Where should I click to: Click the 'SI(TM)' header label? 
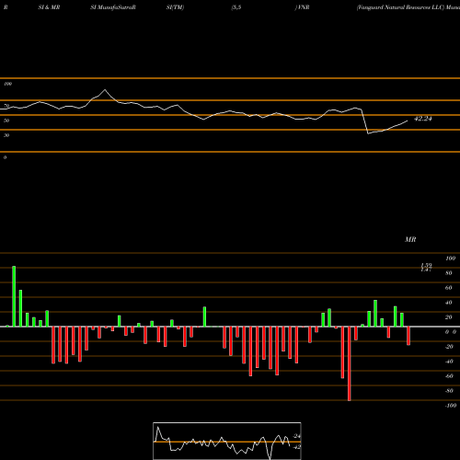click(x=175, y=7)
